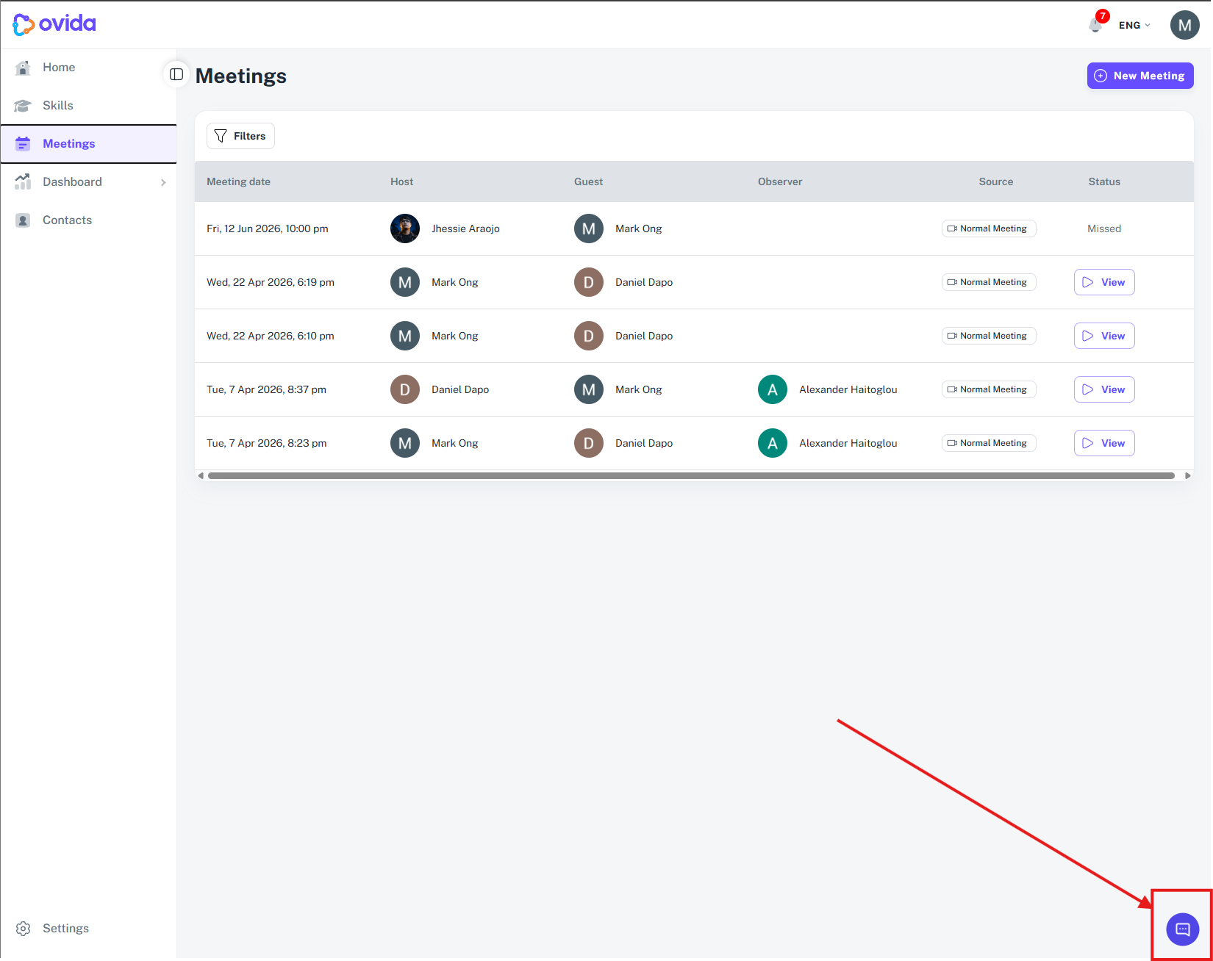
Task: Expand the Dashboard submenu chevron
Action: pos(163,182)
